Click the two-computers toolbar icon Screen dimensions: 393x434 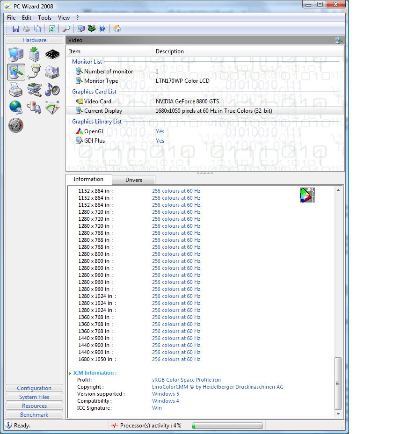tap(81, 29)
